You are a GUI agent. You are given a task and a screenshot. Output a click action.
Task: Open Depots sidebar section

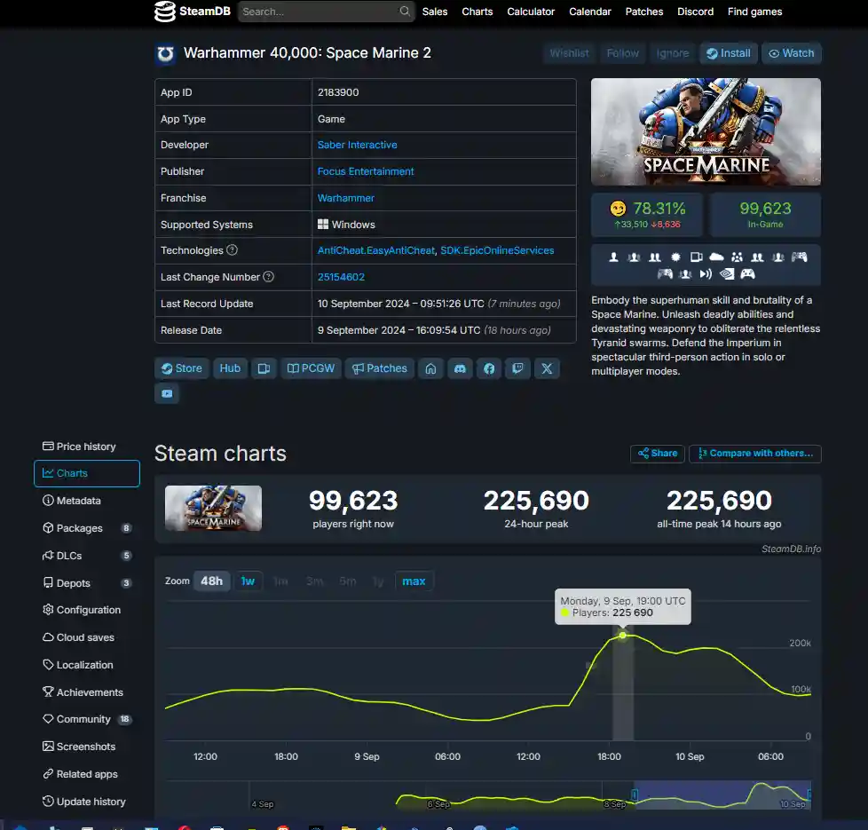pyautogui.click(x=87, y=583)
